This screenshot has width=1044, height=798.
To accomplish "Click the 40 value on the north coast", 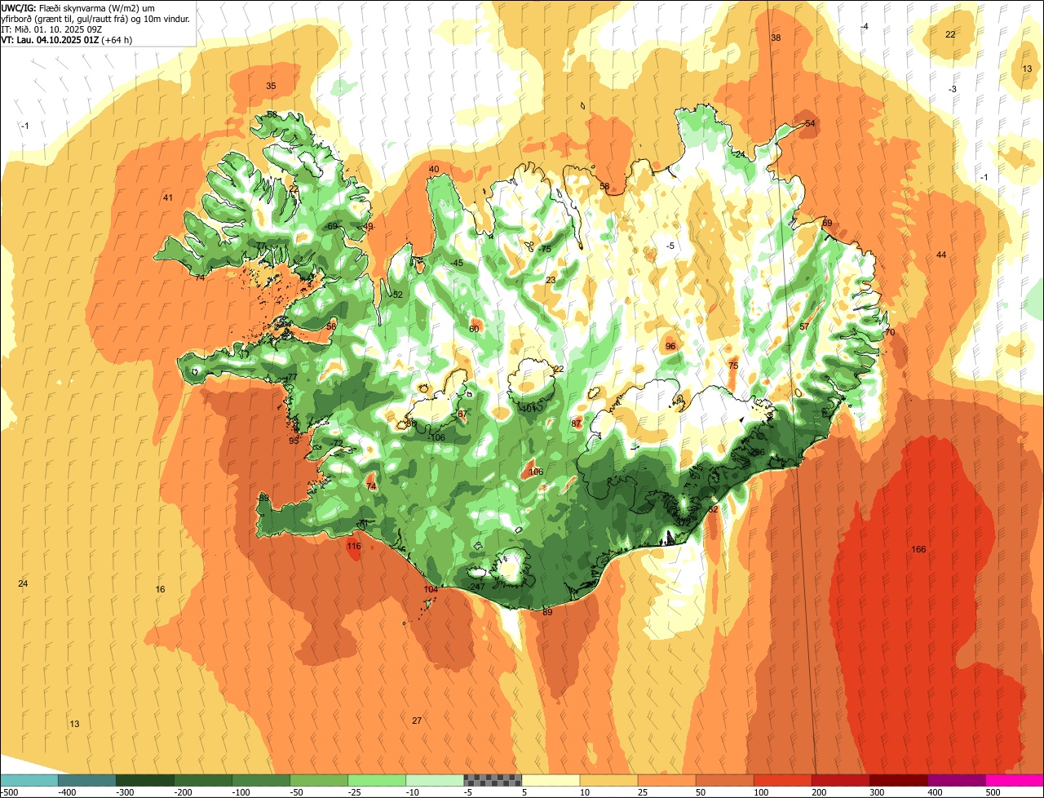I will click(434, 169).
